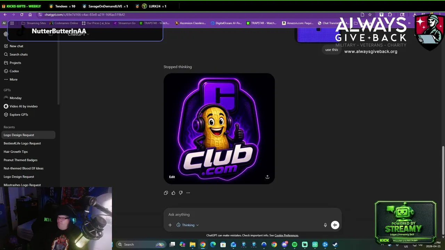Open the browser home page icon
445x250 pixels.
click(x=30, y=15)
